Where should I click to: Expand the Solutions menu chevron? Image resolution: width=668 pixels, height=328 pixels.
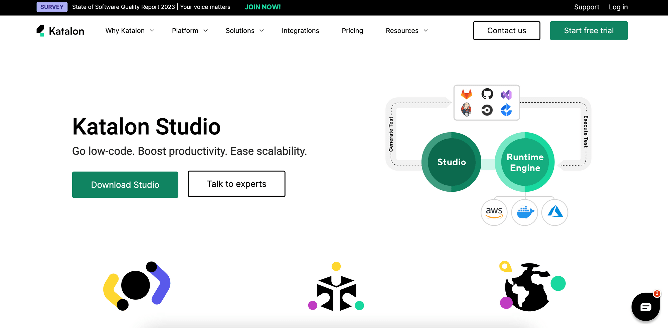pyautogui.click(x=262, y=31)
